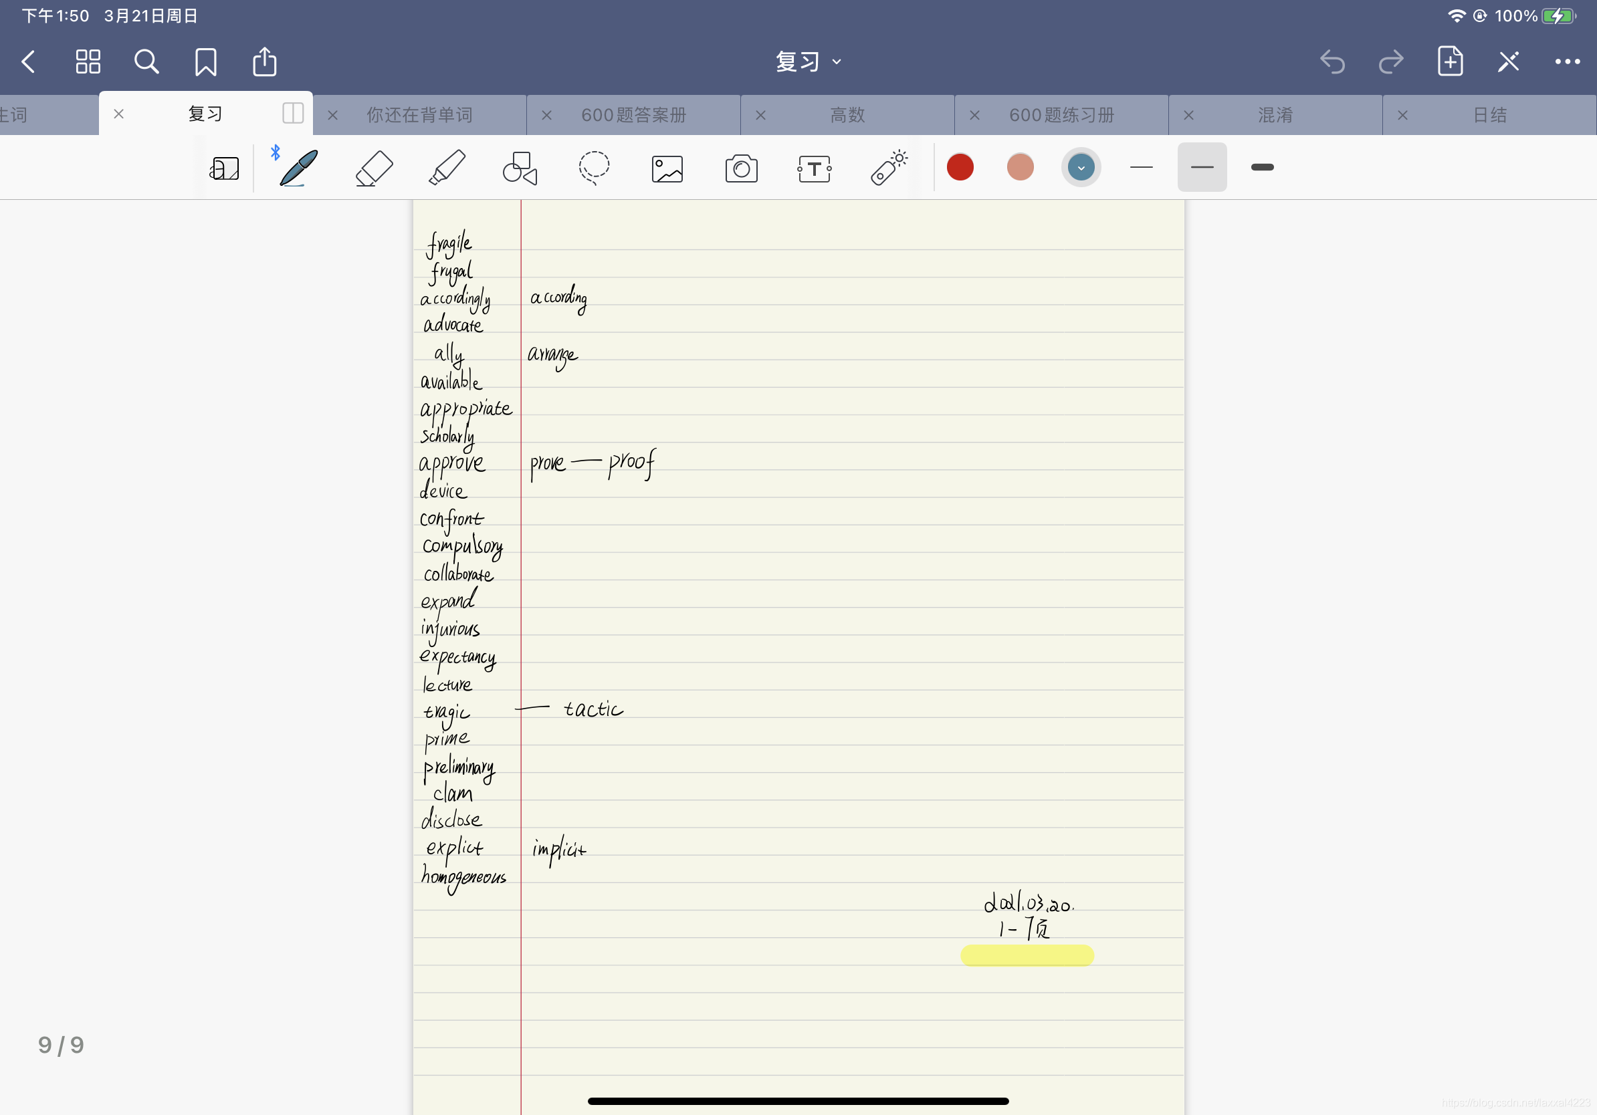Image resolution: width=1597 pixels, height=1115 pixels.
Task: Undo the last stroke
Action: point(1332,62)
